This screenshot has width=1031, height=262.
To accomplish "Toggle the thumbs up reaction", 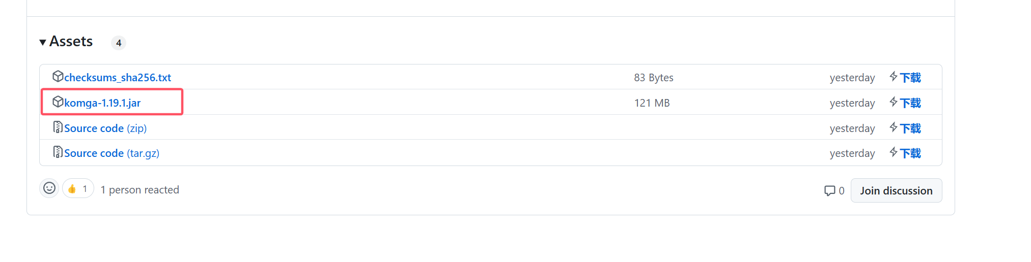I will click(78, 188).
